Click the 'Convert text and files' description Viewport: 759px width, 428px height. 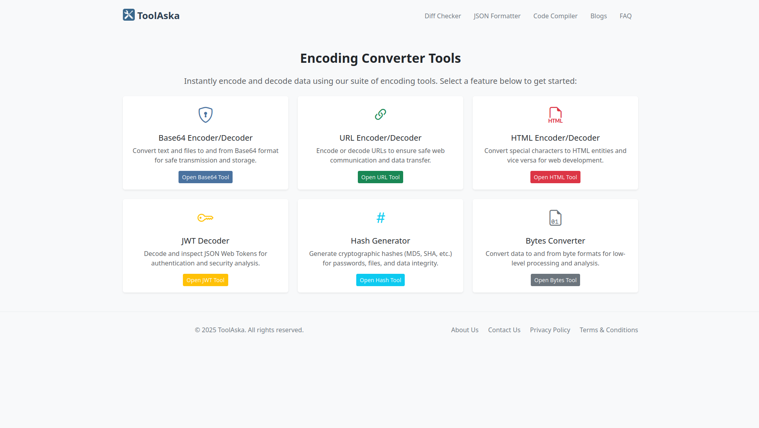tap(206, 155)
